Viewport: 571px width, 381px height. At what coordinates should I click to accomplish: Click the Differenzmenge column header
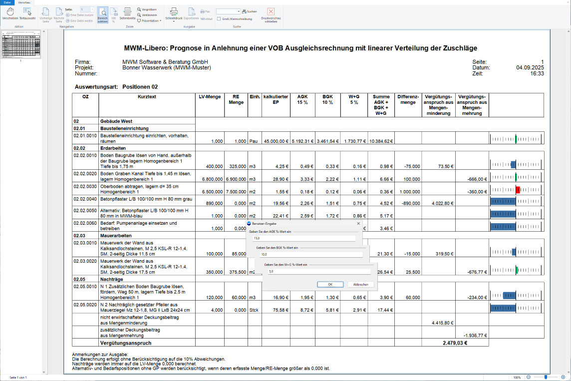pos(408,99)
